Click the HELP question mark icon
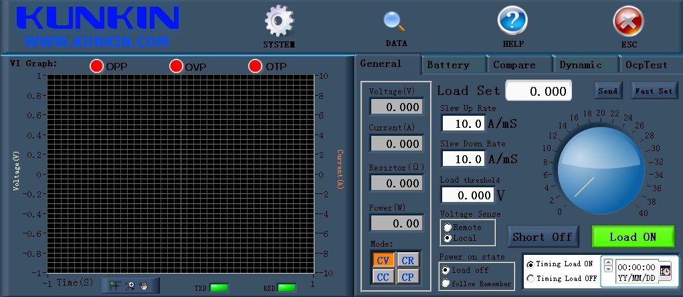The width and height of the screenshot is (683, 297). [x=512, y=21]
